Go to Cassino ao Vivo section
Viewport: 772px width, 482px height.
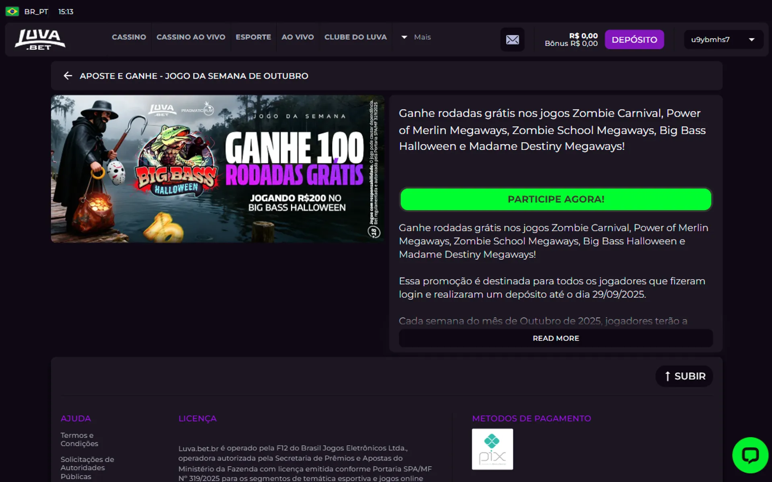(191, 37)
